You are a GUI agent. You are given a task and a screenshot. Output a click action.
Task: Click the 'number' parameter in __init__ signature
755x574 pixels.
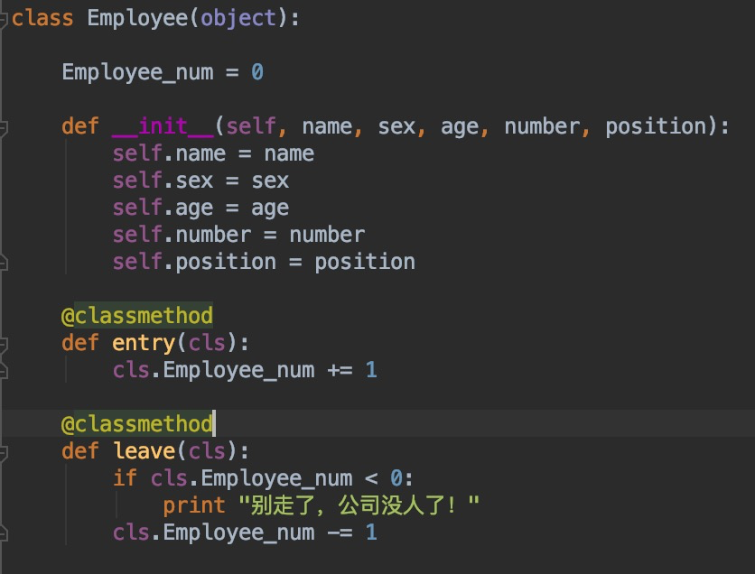click(x=542, y=127)
